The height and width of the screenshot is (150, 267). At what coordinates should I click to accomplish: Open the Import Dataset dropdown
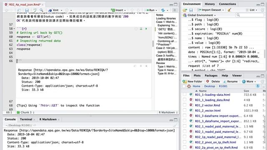(210, 10)
